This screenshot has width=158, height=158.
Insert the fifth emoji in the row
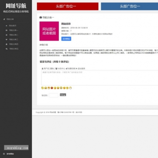click(55, 88)
